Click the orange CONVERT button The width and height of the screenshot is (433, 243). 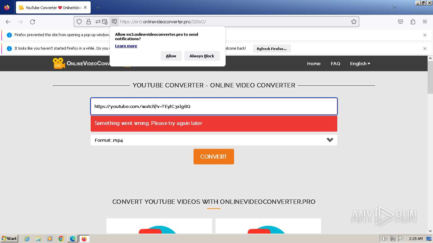click(x=214, y=157)
